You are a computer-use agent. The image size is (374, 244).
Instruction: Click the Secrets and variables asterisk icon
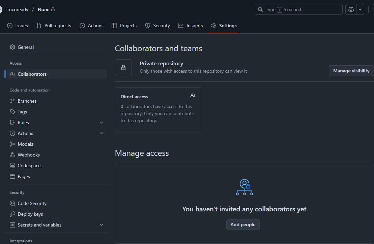pyautogui.click(x=12, y=225)
